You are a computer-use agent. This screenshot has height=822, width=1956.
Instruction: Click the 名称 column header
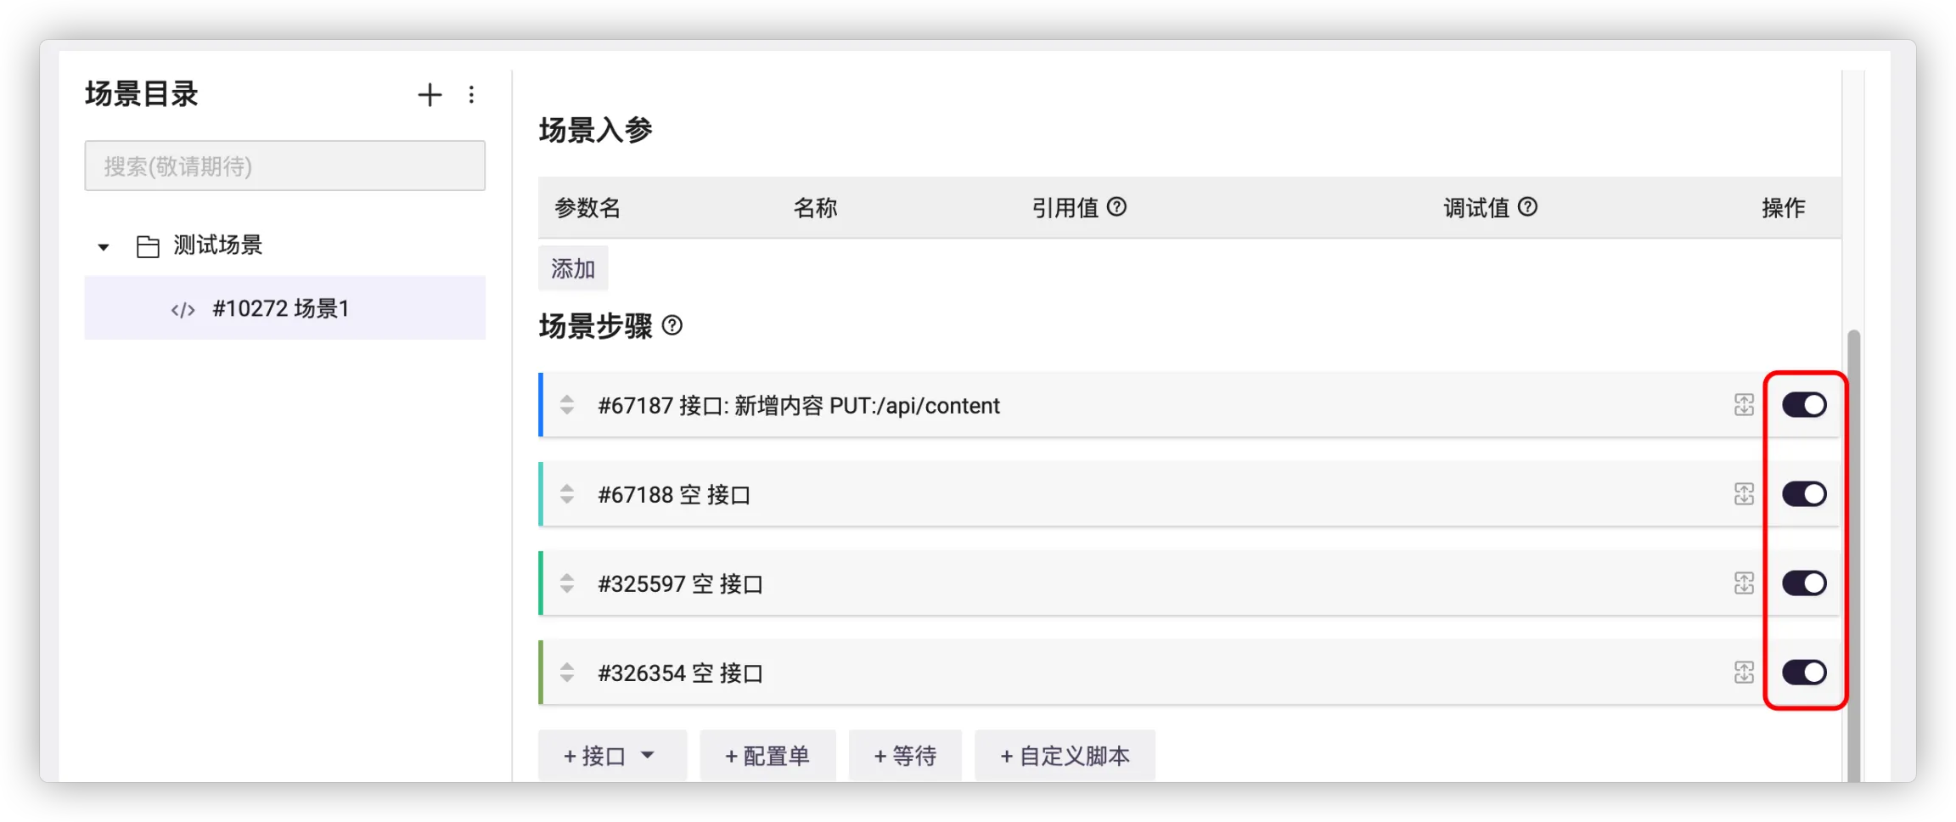(x=815, y=207)
